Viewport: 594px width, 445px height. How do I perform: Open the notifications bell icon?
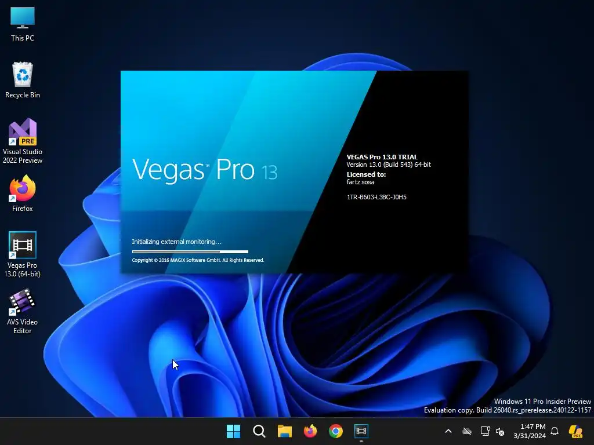555,431
